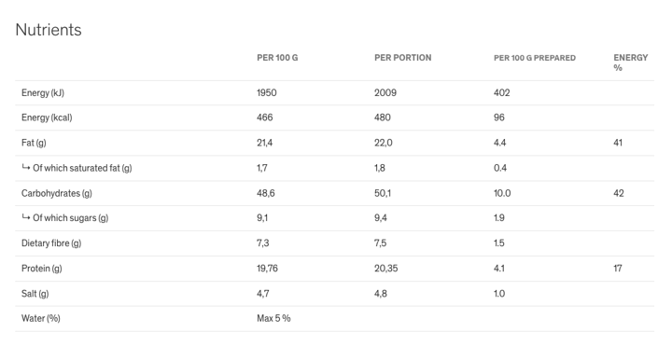
Task: Select the Dietary fibre (g) label
Action: [51, 243]
